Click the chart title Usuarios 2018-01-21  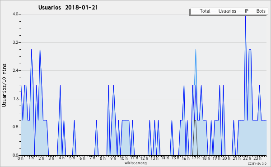tap(68, 7)
